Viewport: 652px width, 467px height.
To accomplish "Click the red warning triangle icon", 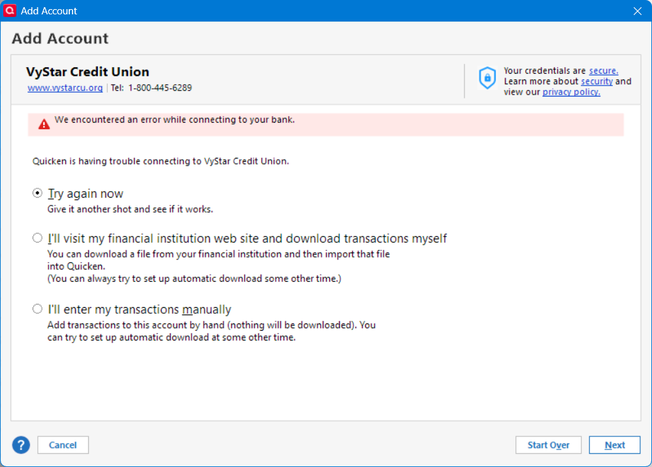I will 44,124.
